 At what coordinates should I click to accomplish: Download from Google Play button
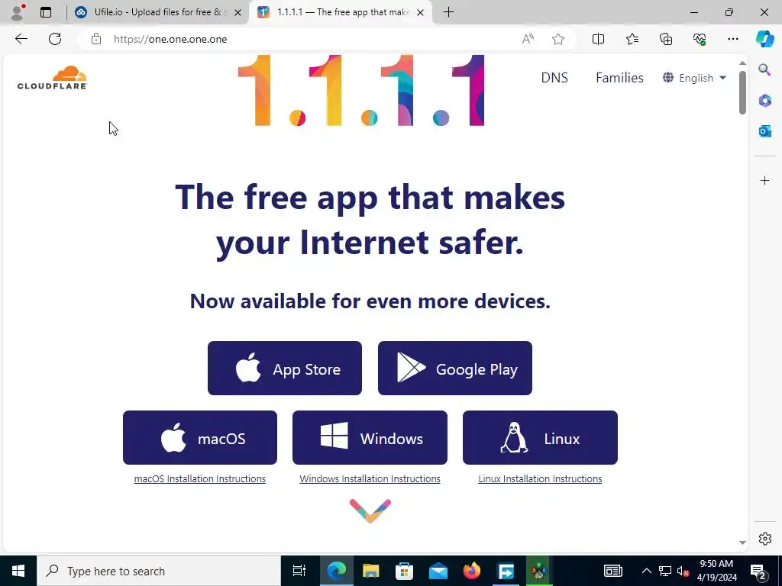455,369
